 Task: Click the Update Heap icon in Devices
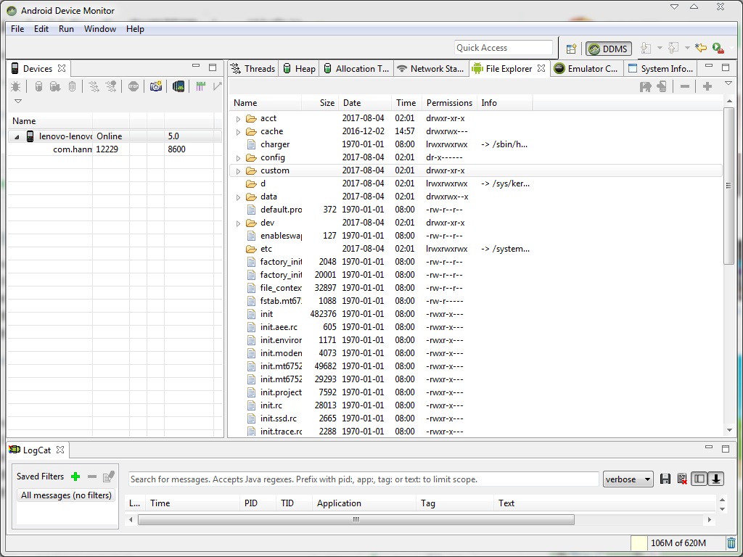pyautogui.click(x=39, y=87)
